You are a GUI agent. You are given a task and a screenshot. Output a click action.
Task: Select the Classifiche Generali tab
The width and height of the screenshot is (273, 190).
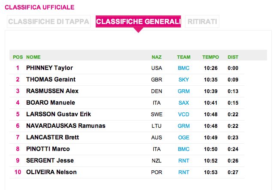138,22
